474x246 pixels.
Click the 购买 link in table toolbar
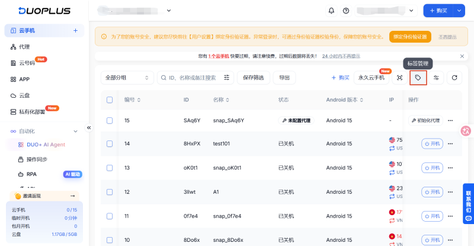click(340, 78)
